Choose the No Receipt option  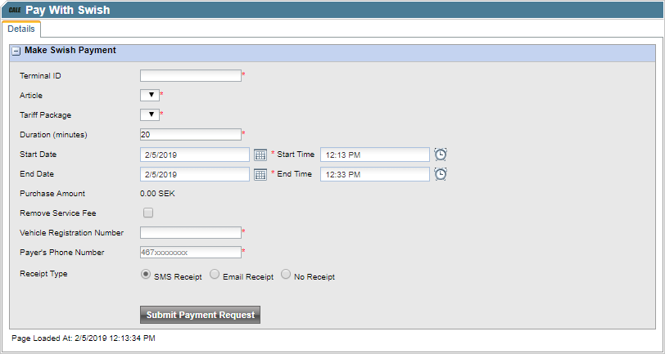point(286,275)
